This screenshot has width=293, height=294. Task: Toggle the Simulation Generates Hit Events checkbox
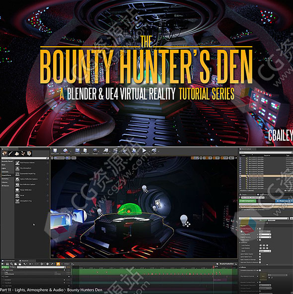pos(260,271)
